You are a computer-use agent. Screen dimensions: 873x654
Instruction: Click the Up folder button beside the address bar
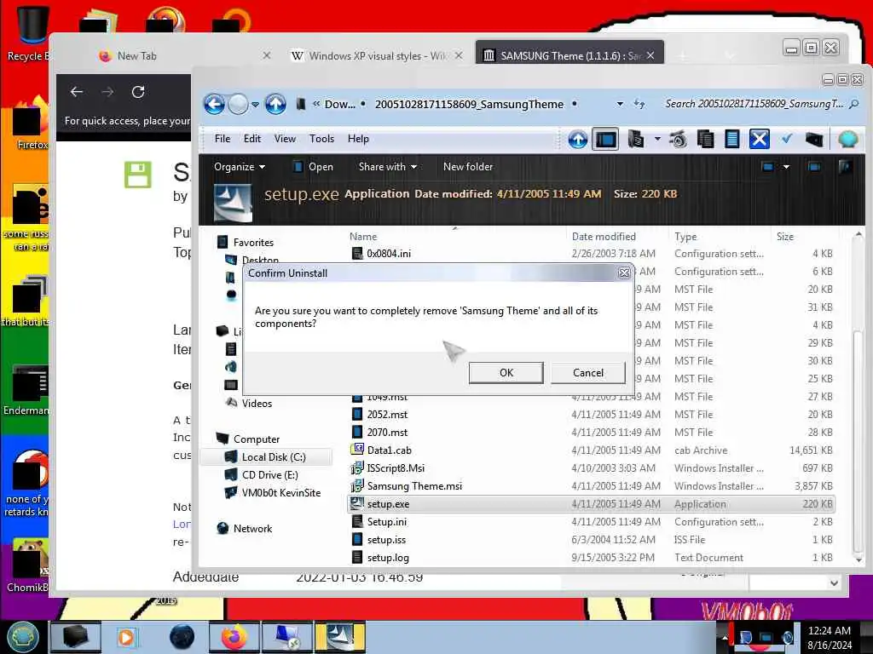[x=275, y=104]
